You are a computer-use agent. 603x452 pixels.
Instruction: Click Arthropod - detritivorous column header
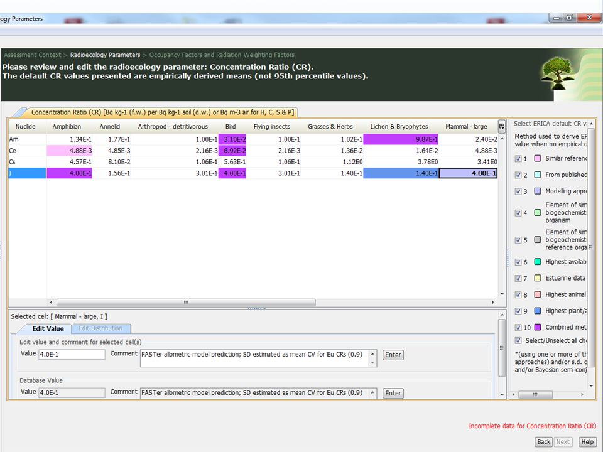tap(173, 126)
